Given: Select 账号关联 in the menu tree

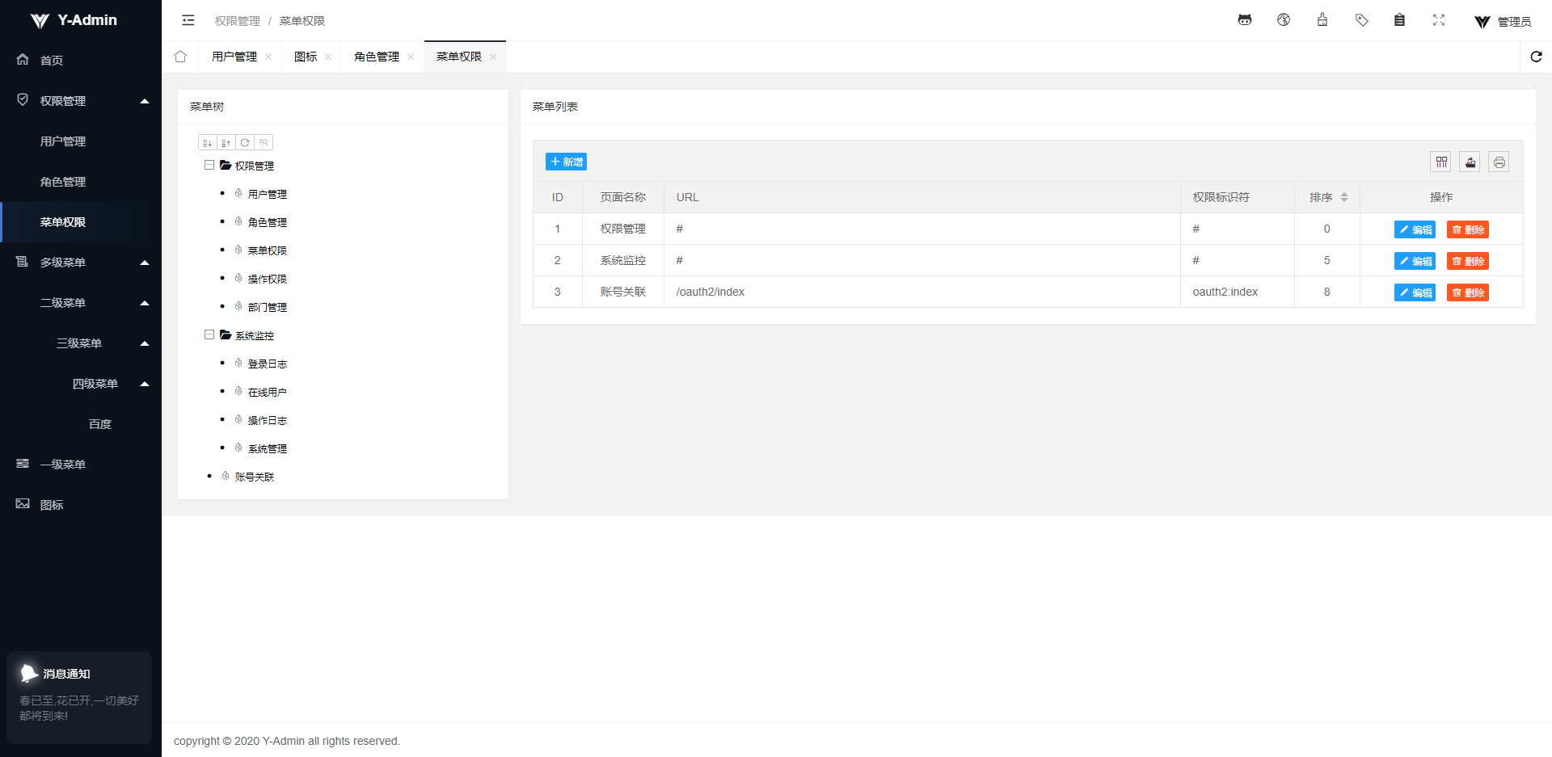Looking at the screenshot, I should tap(255, 477).
